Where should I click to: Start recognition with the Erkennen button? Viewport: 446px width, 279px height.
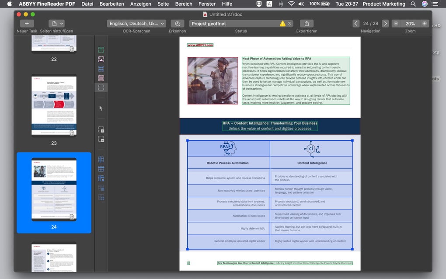[x=177, y=24]
